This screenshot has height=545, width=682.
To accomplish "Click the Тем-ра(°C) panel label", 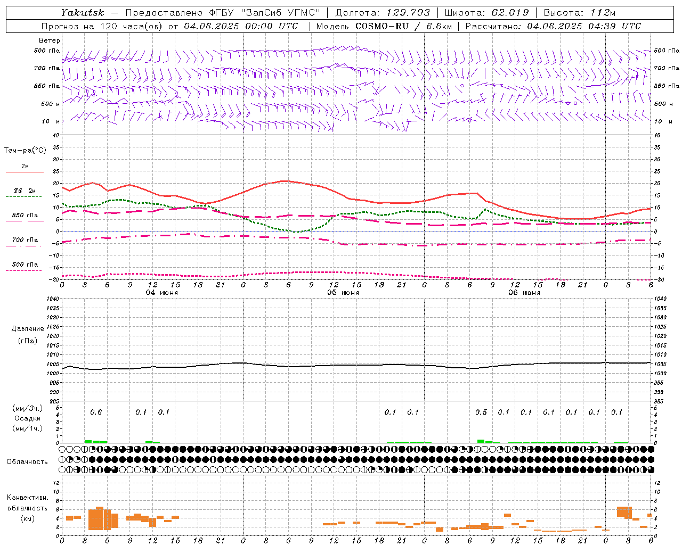I will 25,151.
